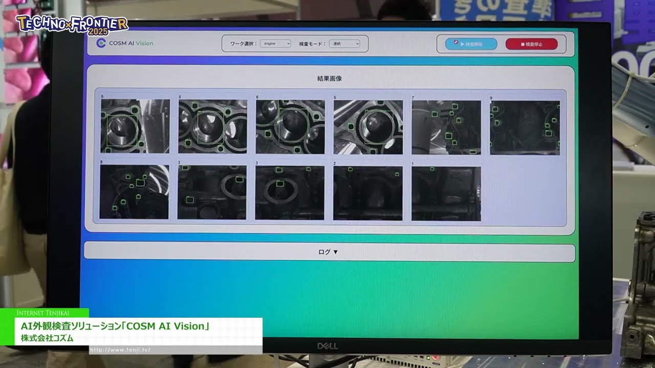Open the result image labeled 1
655x368 pixels.
[x=446, y=193]
